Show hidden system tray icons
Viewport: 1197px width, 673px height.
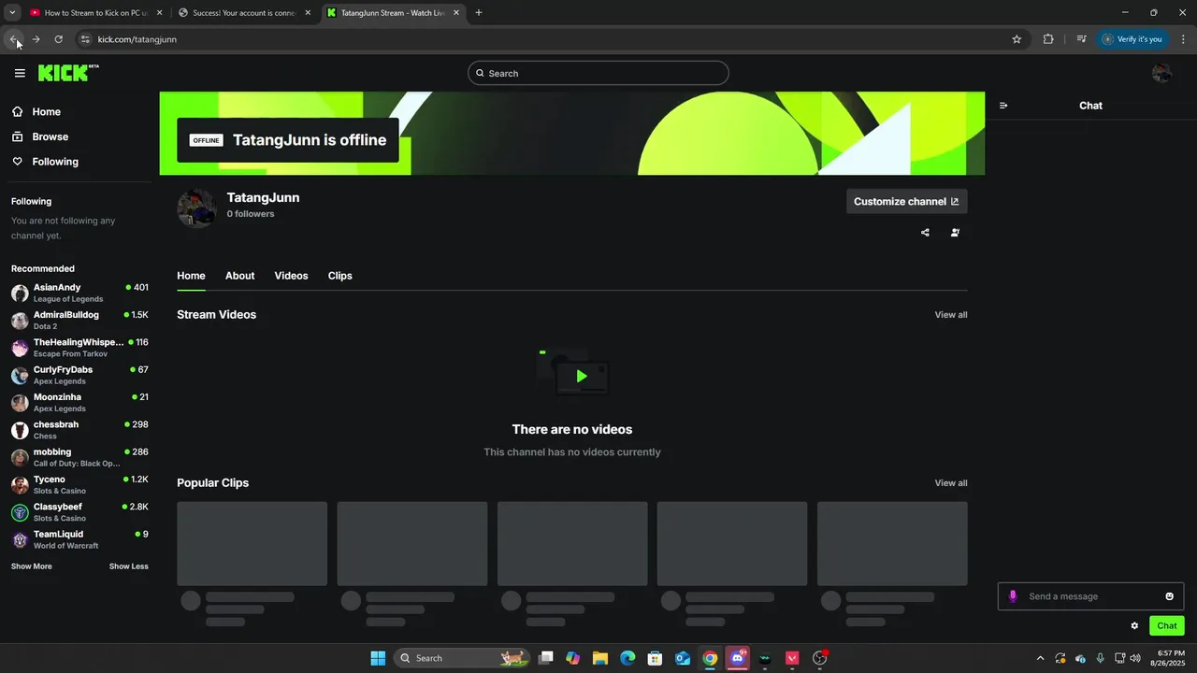[1040, 658]
